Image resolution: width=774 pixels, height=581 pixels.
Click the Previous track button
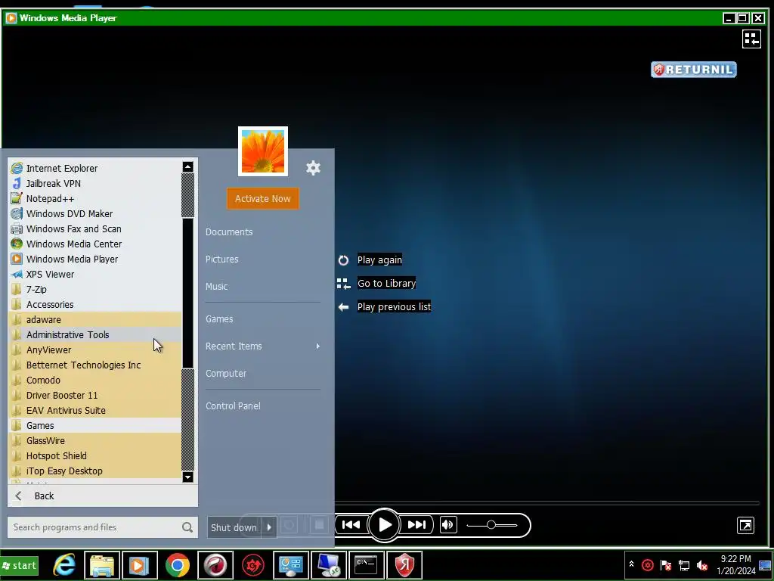click(x=351, y=525)
